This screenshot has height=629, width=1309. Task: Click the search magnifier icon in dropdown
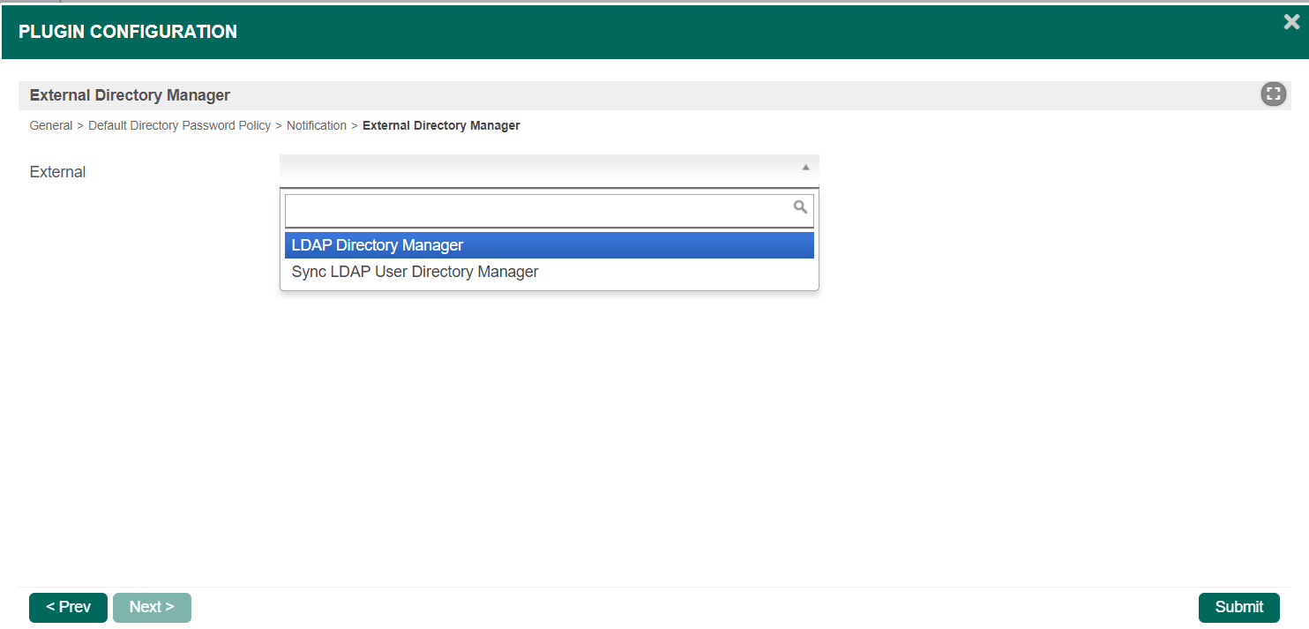800,207
